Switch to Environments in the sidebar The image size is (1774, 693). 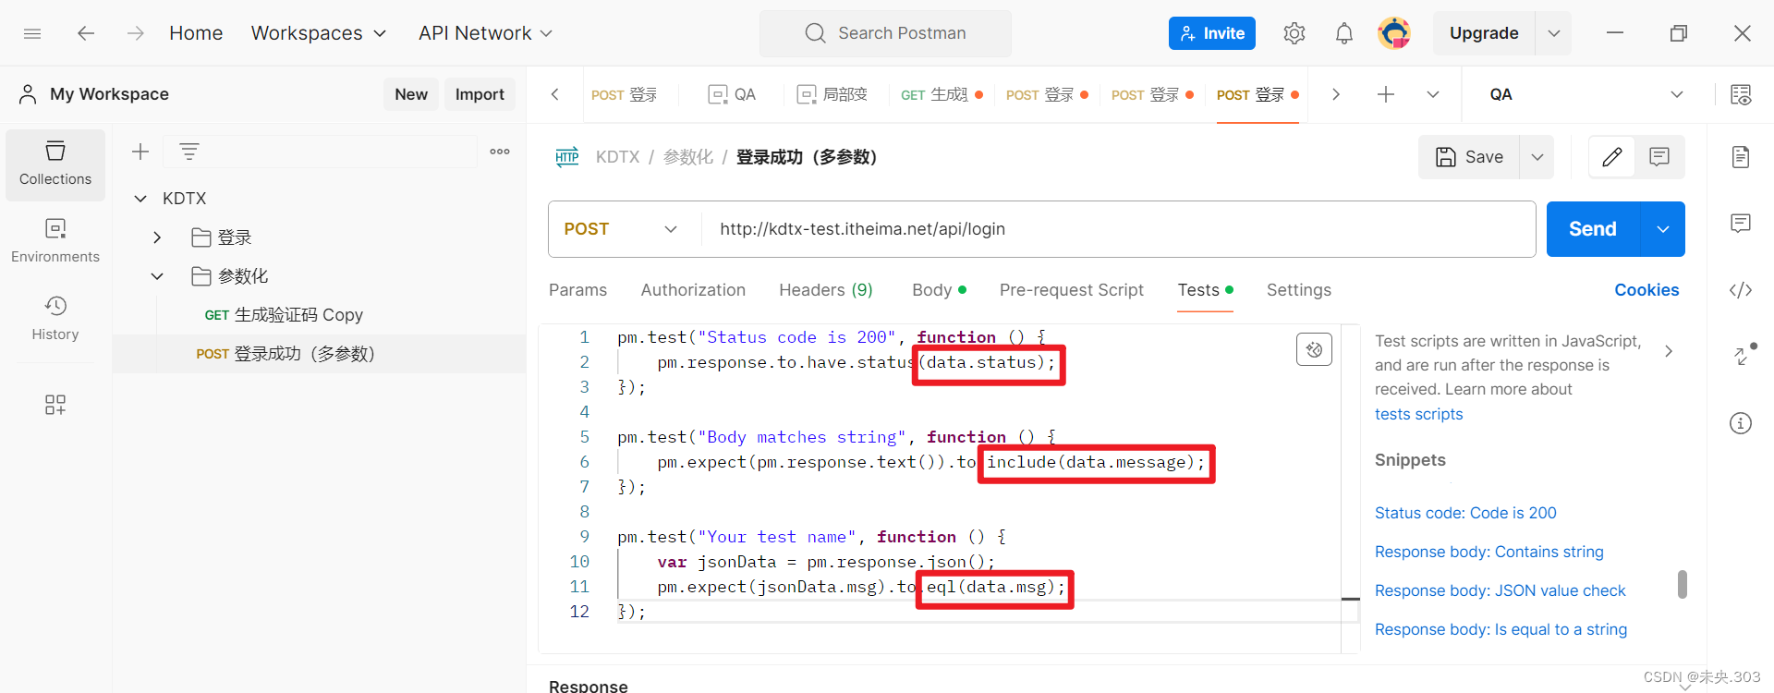[x=55, y=242]
